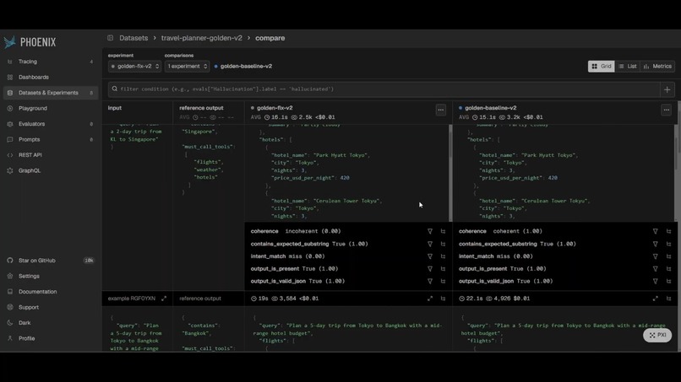Click the plus button beside filter bar

coord(667,89)
